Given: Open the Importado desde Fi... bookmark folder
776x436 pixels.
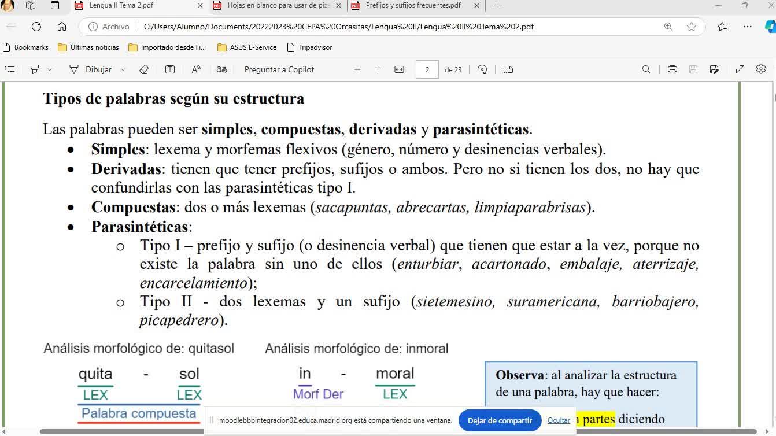Looking at the screenshot, I should (x=167, y=47).
